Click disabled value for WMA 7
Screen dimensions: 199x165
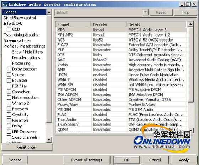(100, 80)
